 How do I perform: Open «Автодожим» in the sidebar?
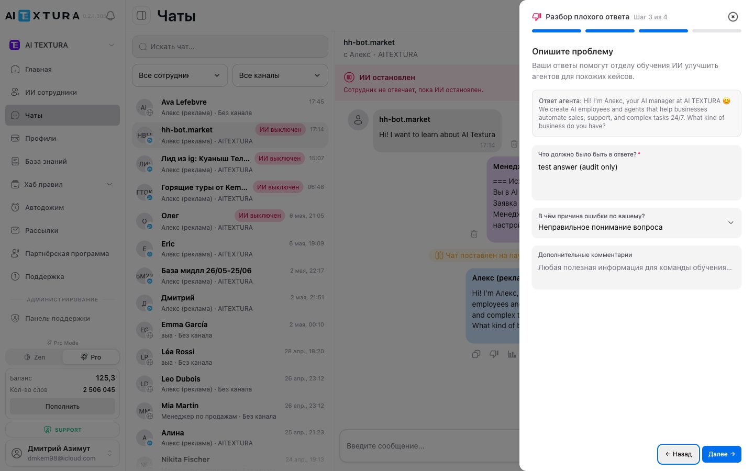pyautogui.click(x=63, y=207)
